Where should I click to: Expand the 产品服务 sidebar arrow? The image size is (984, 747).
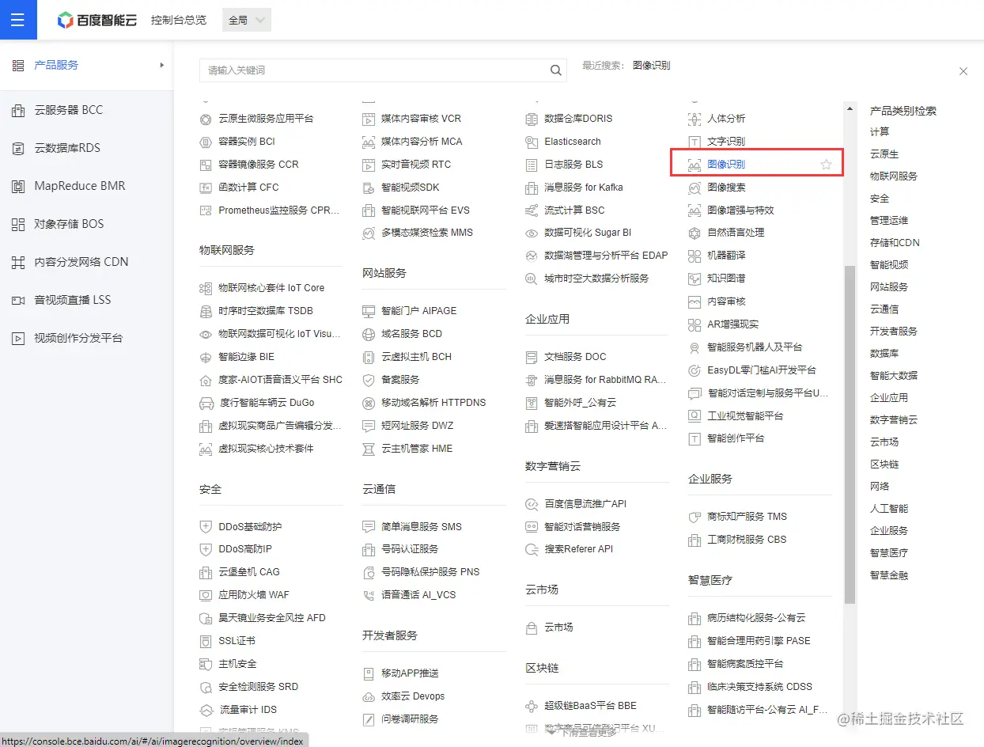[x=162, y=65]
